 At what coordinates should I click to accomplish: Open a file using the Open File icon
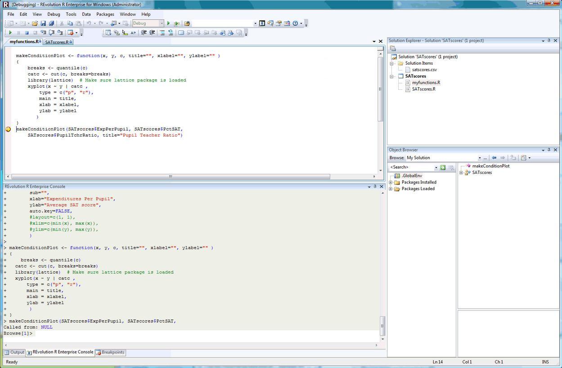tap(35, 23)
